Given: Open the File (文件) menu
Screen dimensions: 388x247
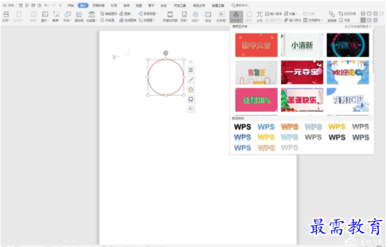Looking at the screenshot, I should click(8, 5).
